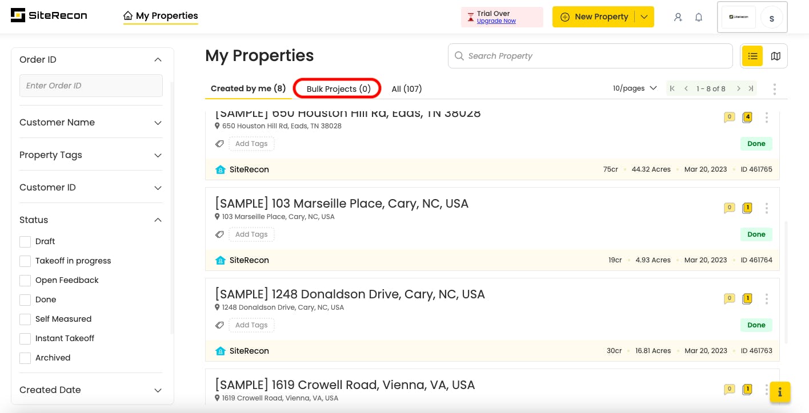
Task: Open the S profile avatar
Action: [x=772, y=18]
